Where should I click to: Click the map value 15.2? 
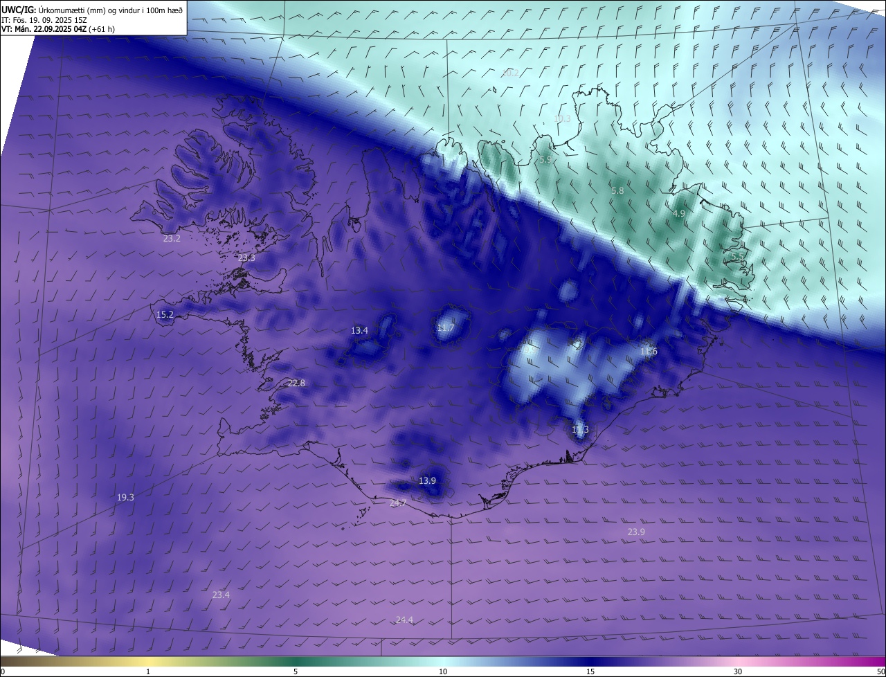[165, 315]
